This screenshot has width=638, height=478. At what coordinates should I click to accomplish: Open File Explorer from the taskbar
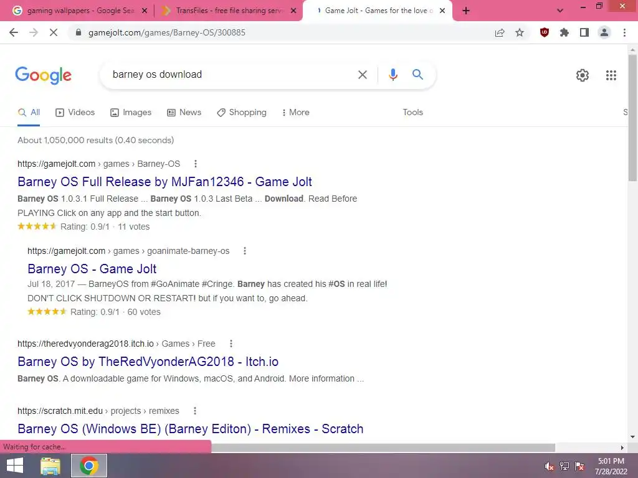click(50, 466)
